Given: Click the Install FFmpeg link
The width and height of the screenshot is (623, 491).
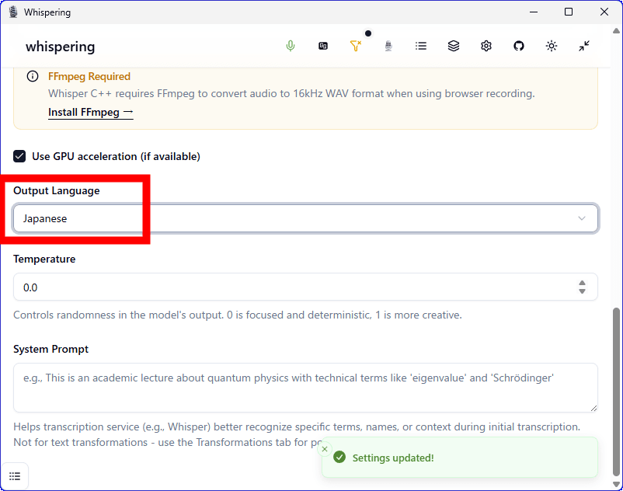Looking at the screenshot, I should pos(90,112).
